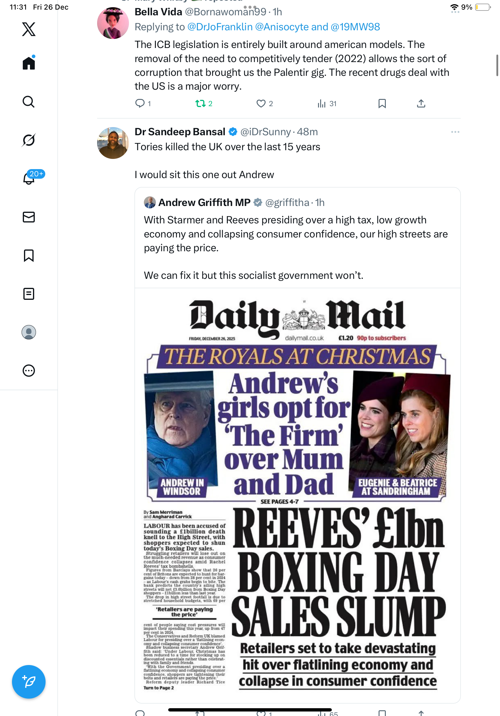The width and height of the screenshot is (500, 716).
Task: Open Notifications bell with 20+ badge
Action: click(29, 178)
